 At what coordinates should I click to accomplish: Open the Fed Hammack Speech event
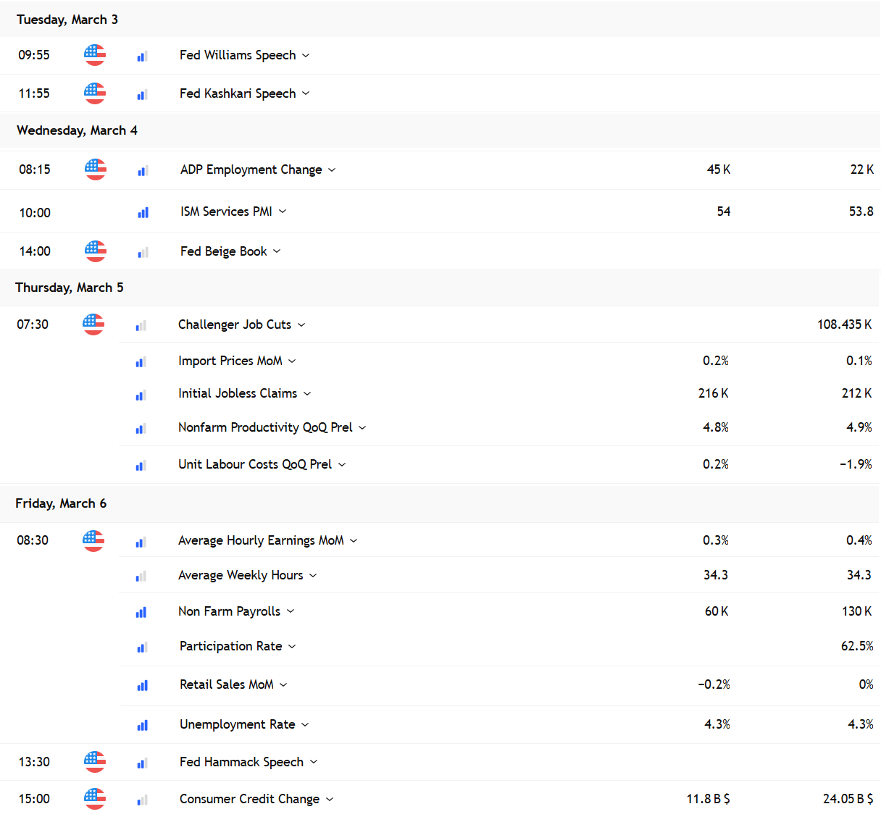coord(241,762)
